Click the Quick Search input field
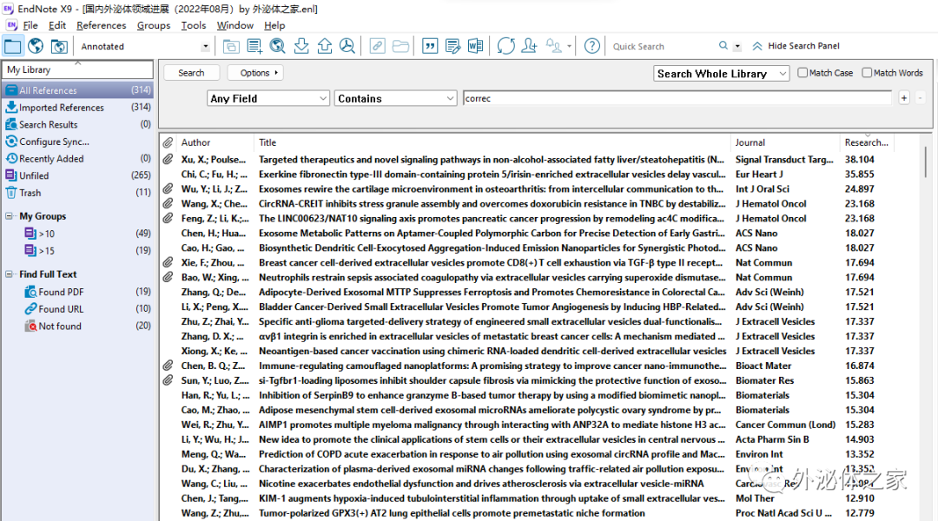The height and width of the screenshot is (521, 938). 662,46
